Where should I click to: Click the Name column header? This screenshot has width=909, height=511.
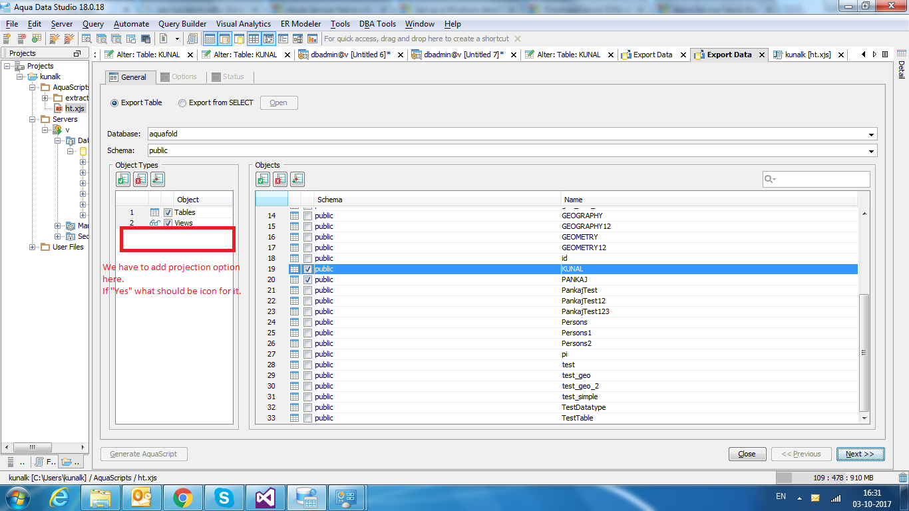[x=709, y=200]
